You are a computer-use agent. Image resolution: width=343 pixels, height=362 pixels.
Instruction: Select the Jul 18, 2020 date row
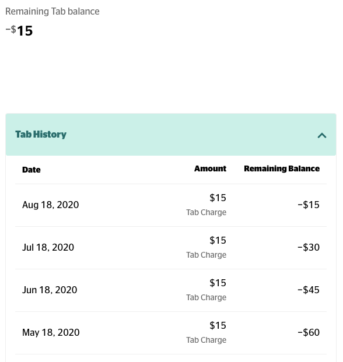171,248
